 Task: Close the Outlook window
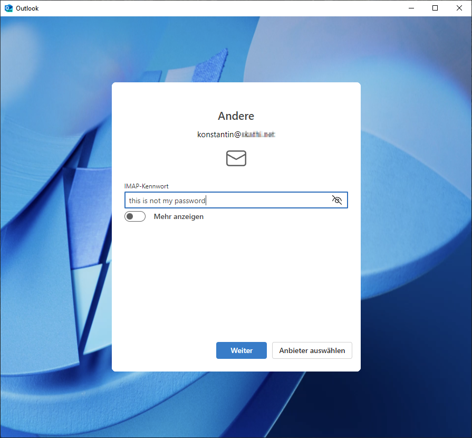pyautogui.click(x=459, y=8)
